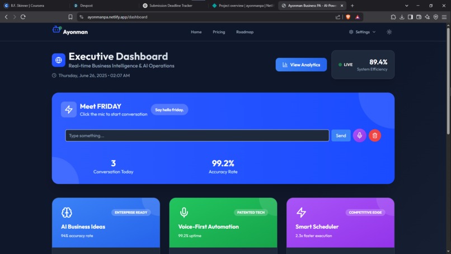Switch to the Project overview Netlify tab
Image resolution: width=451 pixels, height=254 pixels.
point(243,6)
